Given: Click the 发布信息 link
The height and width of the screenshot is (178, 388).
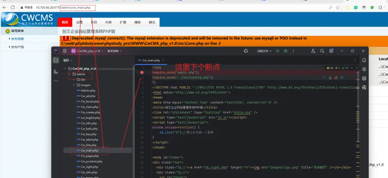Looking at the screenshot, I should pyautogui.click(x=17, y=39).
